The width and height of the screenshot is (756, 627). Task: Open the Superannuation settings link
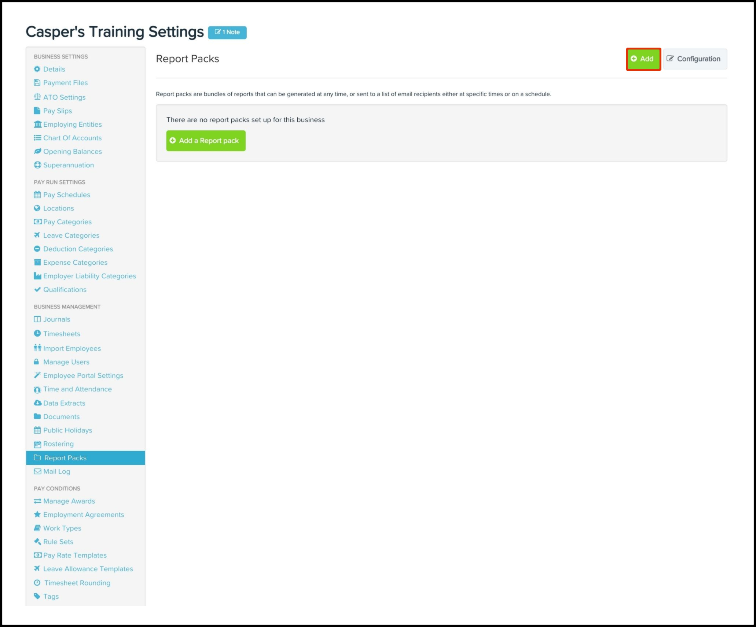point(68,165)
